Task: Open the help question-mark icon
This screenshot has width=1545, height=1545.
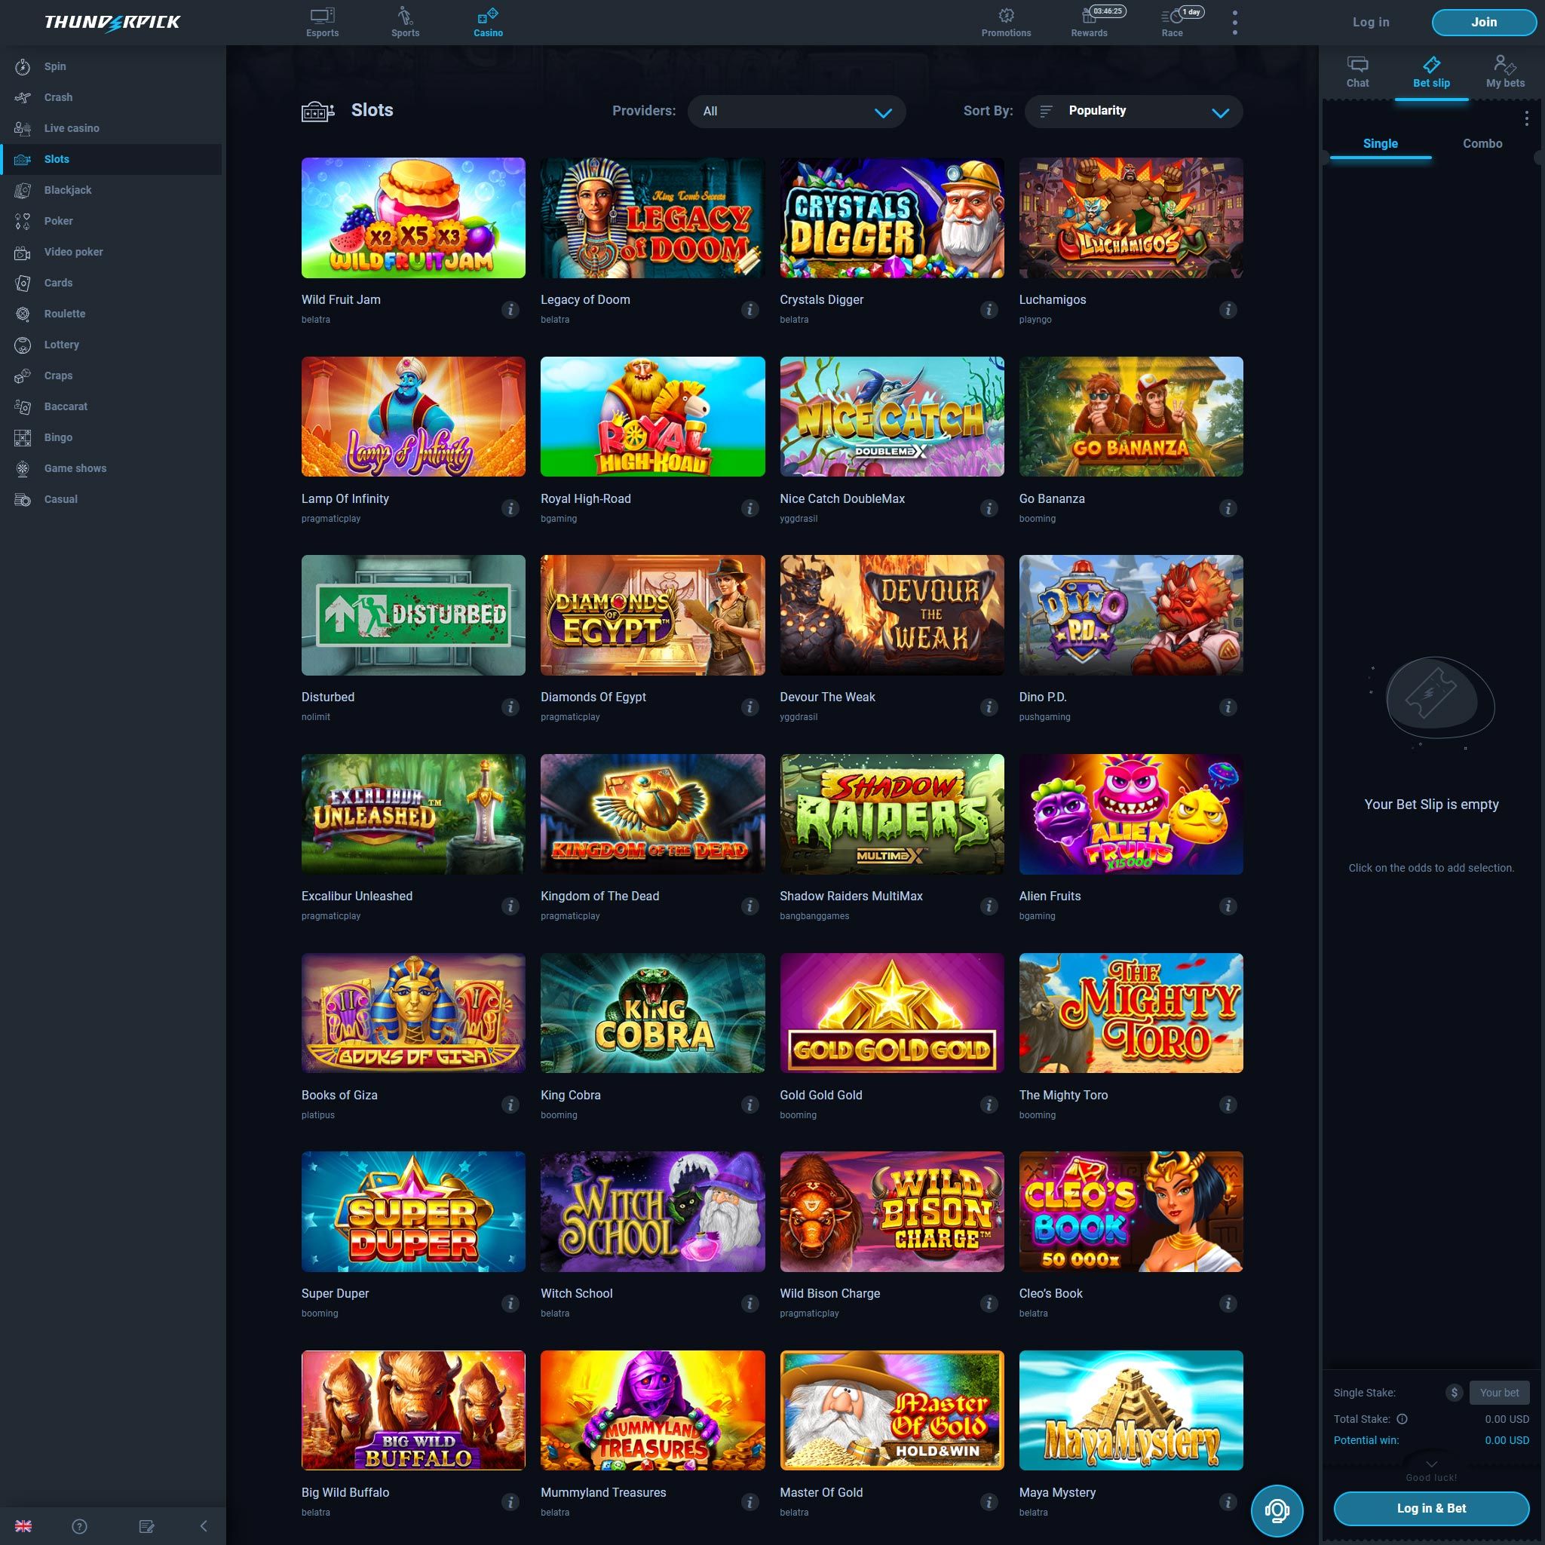Action: click(x=79, y=1526)
